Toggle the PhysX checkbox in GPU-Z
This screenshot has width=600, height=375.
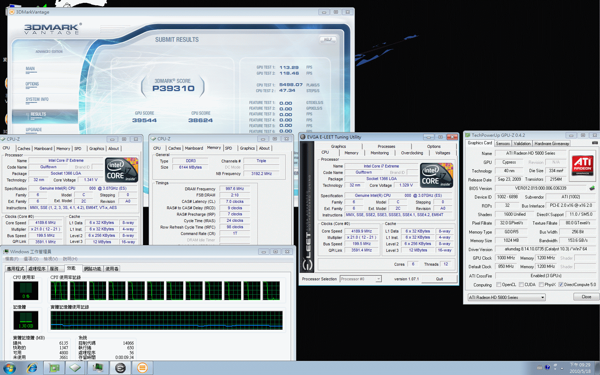tap(541, 285)
